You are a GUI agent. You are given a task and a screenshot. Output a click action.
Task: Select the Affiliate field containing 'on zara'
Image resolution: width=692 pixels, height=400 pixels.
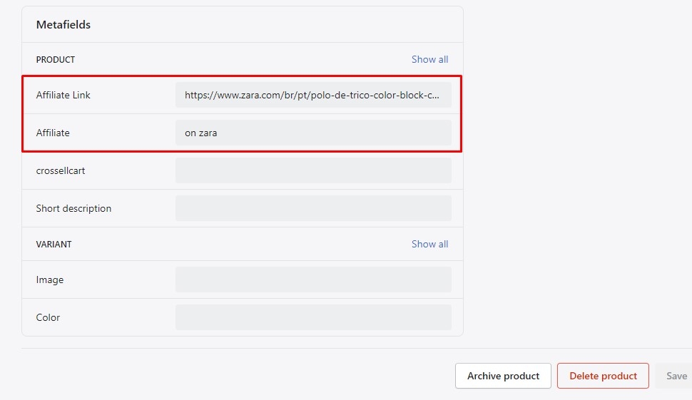313,133
